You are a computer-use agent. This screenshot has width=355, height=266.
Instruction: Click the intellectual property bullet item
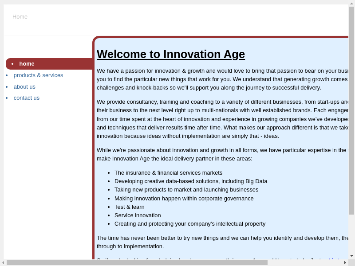click(189, 224)
